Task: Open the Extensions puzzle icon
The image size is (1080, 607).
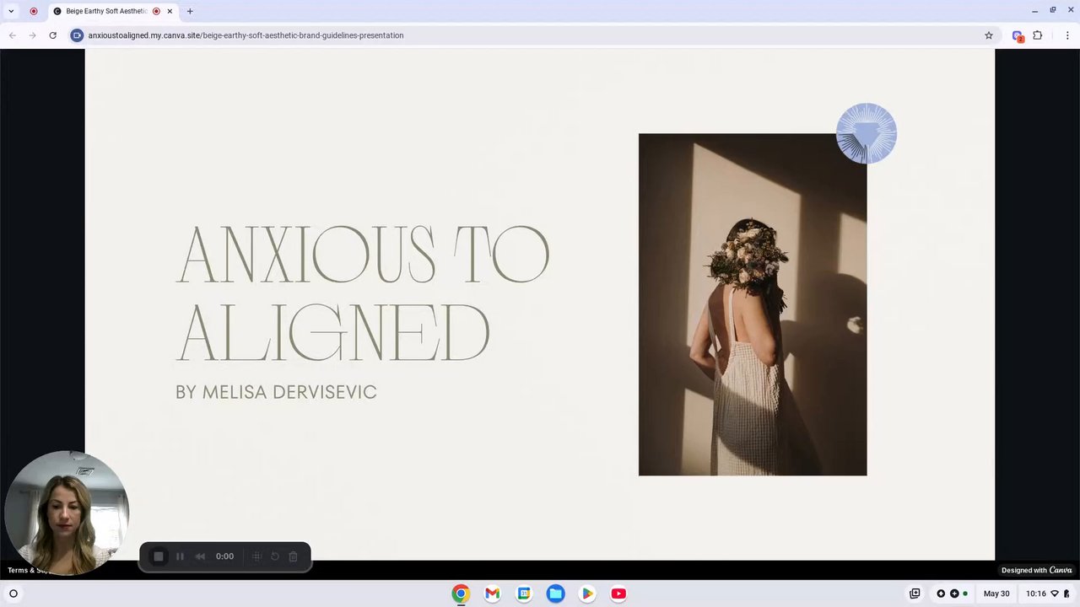Action: (1038, 35)
